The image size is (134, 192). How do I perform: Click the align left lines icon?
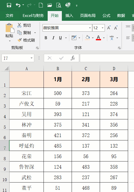128,38
